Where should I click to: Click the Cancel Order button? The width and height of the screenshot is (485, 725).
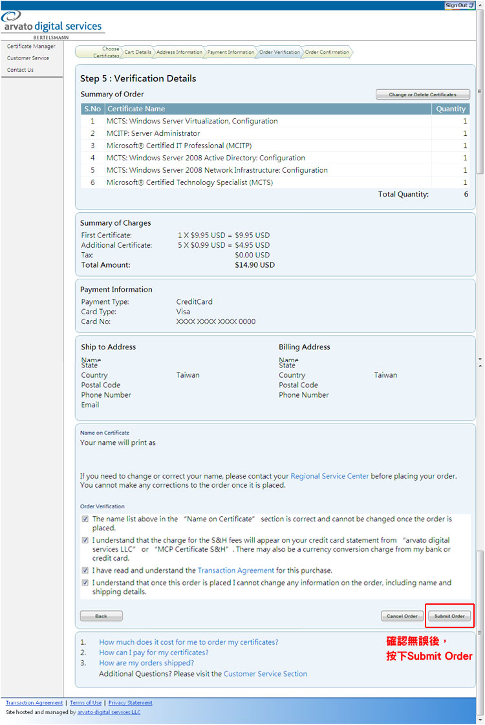click(x=402, y=616)
